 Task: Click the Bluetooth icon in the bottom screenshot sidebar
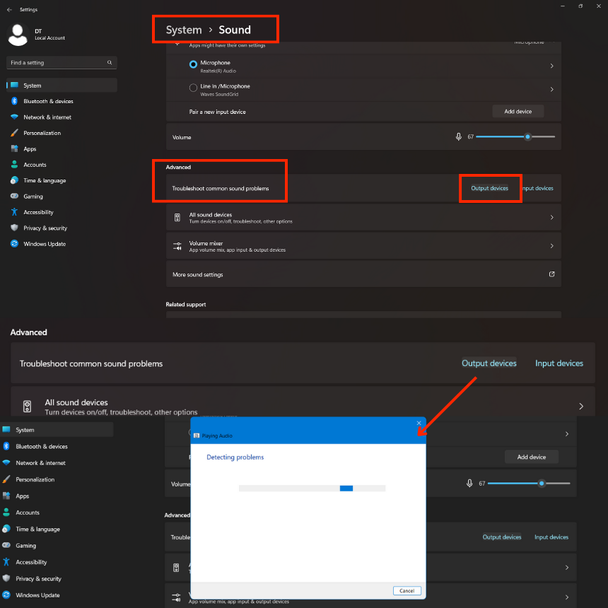click(6, 446)
